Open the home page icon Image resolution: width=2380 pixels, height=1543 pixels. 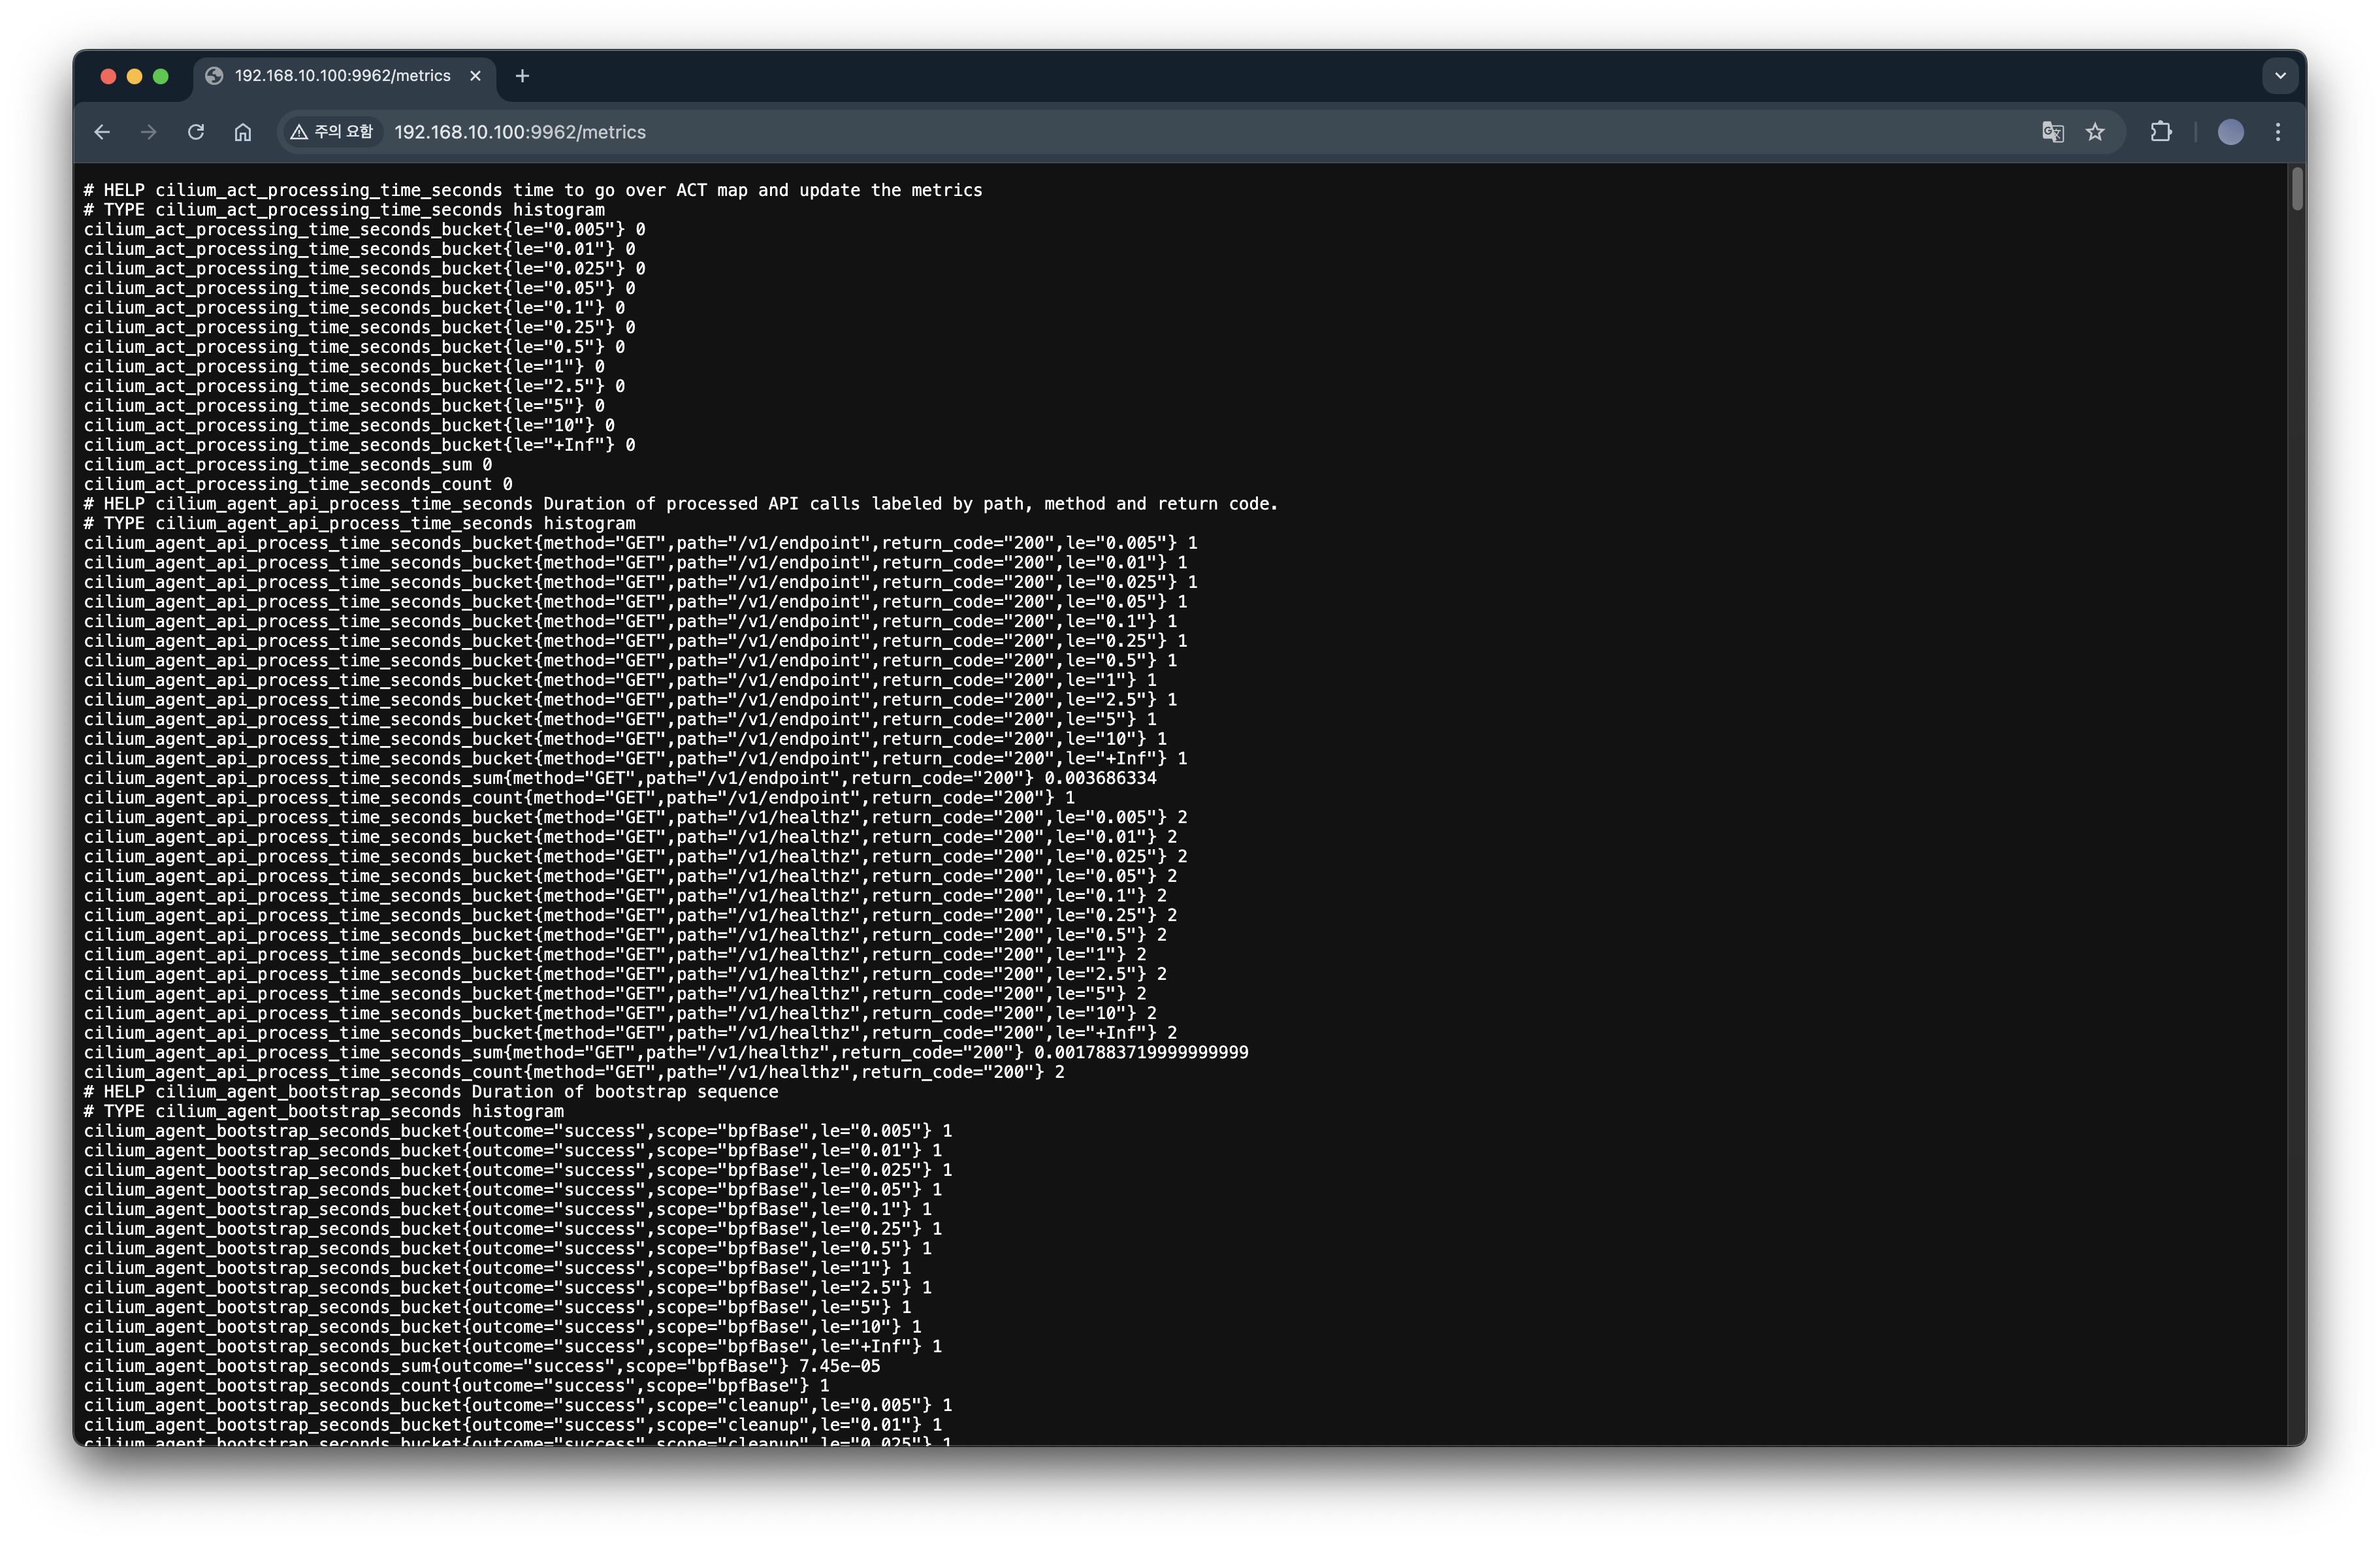click(243, 132)
